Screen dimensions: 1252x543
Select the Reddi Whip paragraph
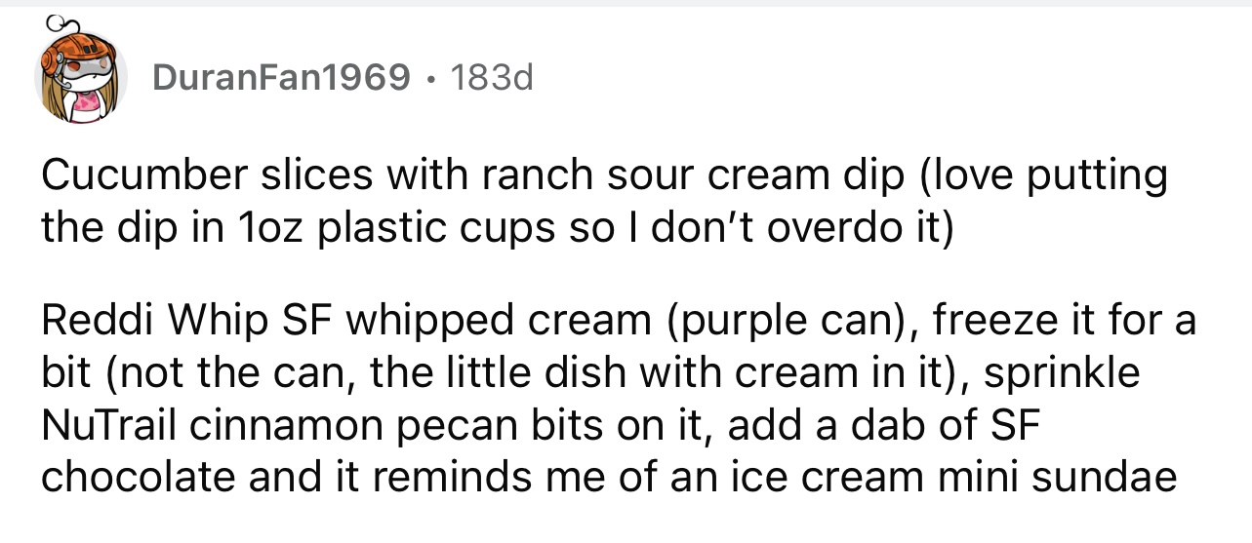click(x=618, y=400)
